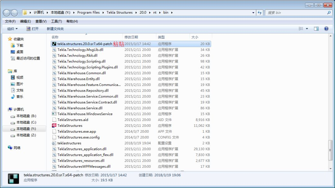Screen dimensions: 335x188
Task: Click the scrollbar up arrow
Action: tap(331, 36)
